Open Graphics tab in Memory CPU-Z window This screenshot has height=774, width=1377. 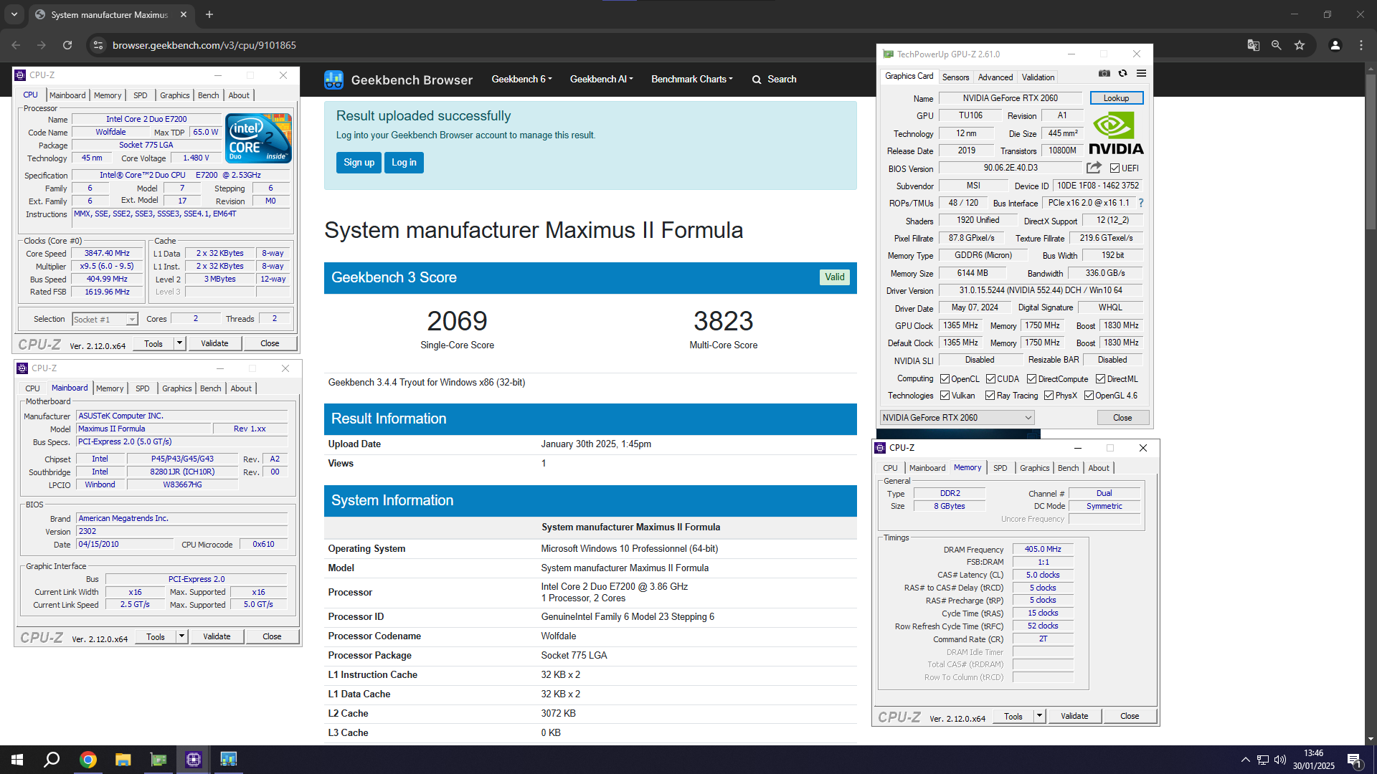pos(1034,468)
